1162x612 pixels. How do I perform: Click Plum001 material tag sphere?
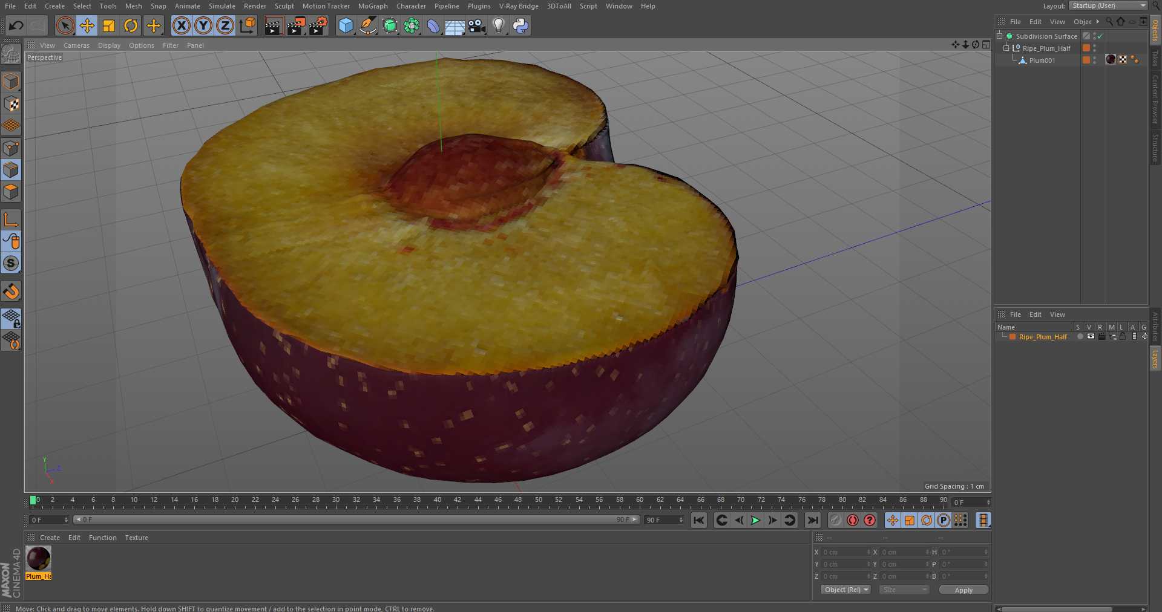pos(1111,59)
